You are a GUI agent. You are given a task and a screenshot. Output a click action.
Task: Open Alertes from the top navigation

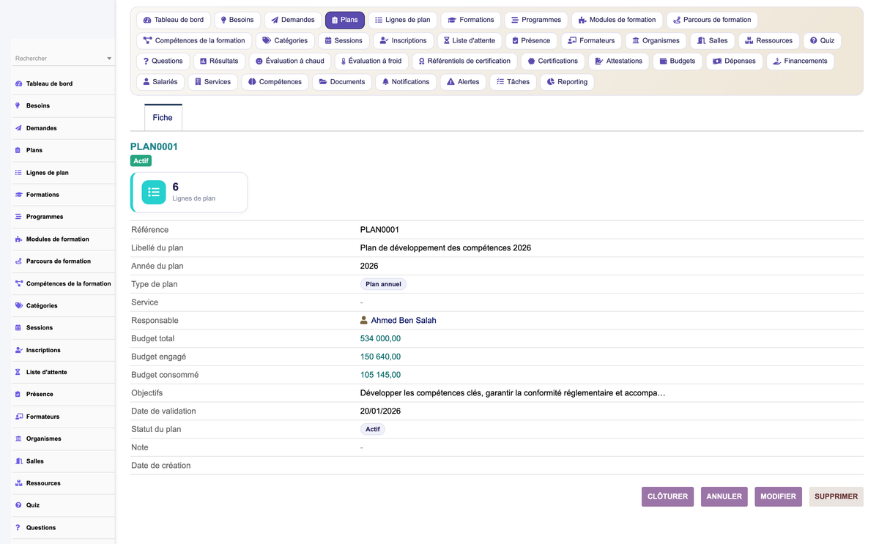(x=463, y=82)
